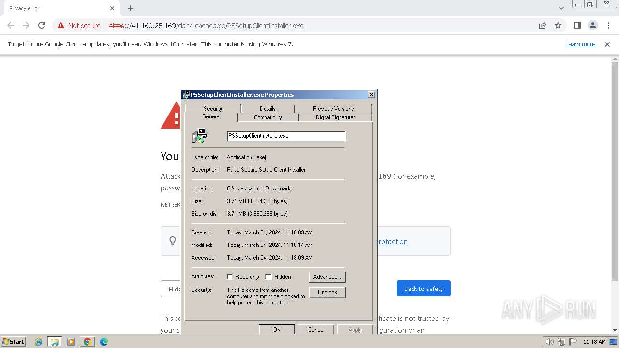Open Chrome profile avatar
Screen dimensions: 619x348
click(x=592, y=25)
